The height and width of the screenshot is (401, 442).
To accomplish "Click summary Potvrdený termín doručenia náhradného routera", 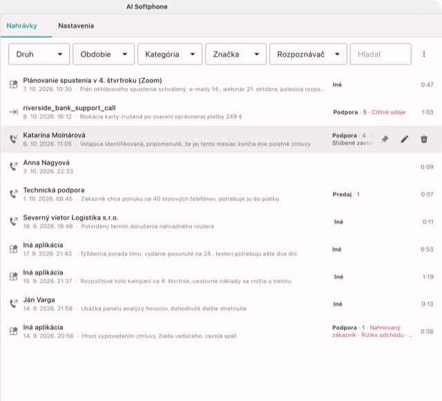I will pos(147,226).
